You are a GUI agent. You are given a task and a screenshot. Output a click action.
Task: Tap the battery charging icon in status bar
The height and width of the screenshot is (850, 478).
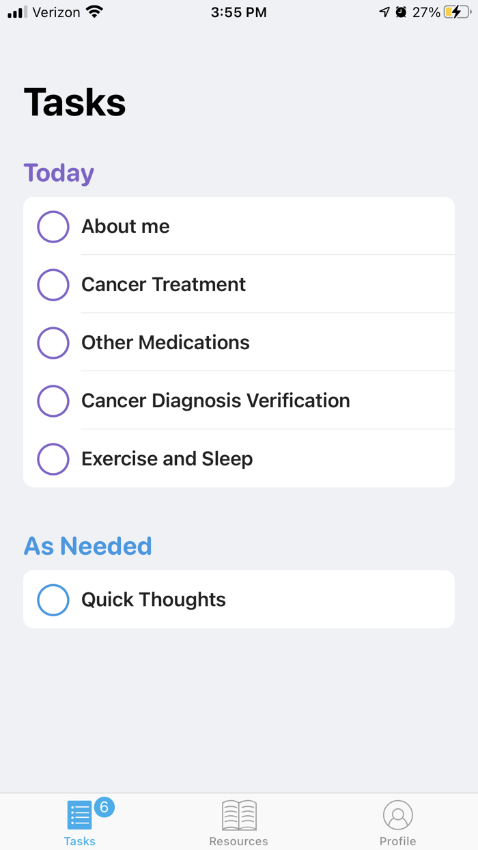click(x=457, y=12)
